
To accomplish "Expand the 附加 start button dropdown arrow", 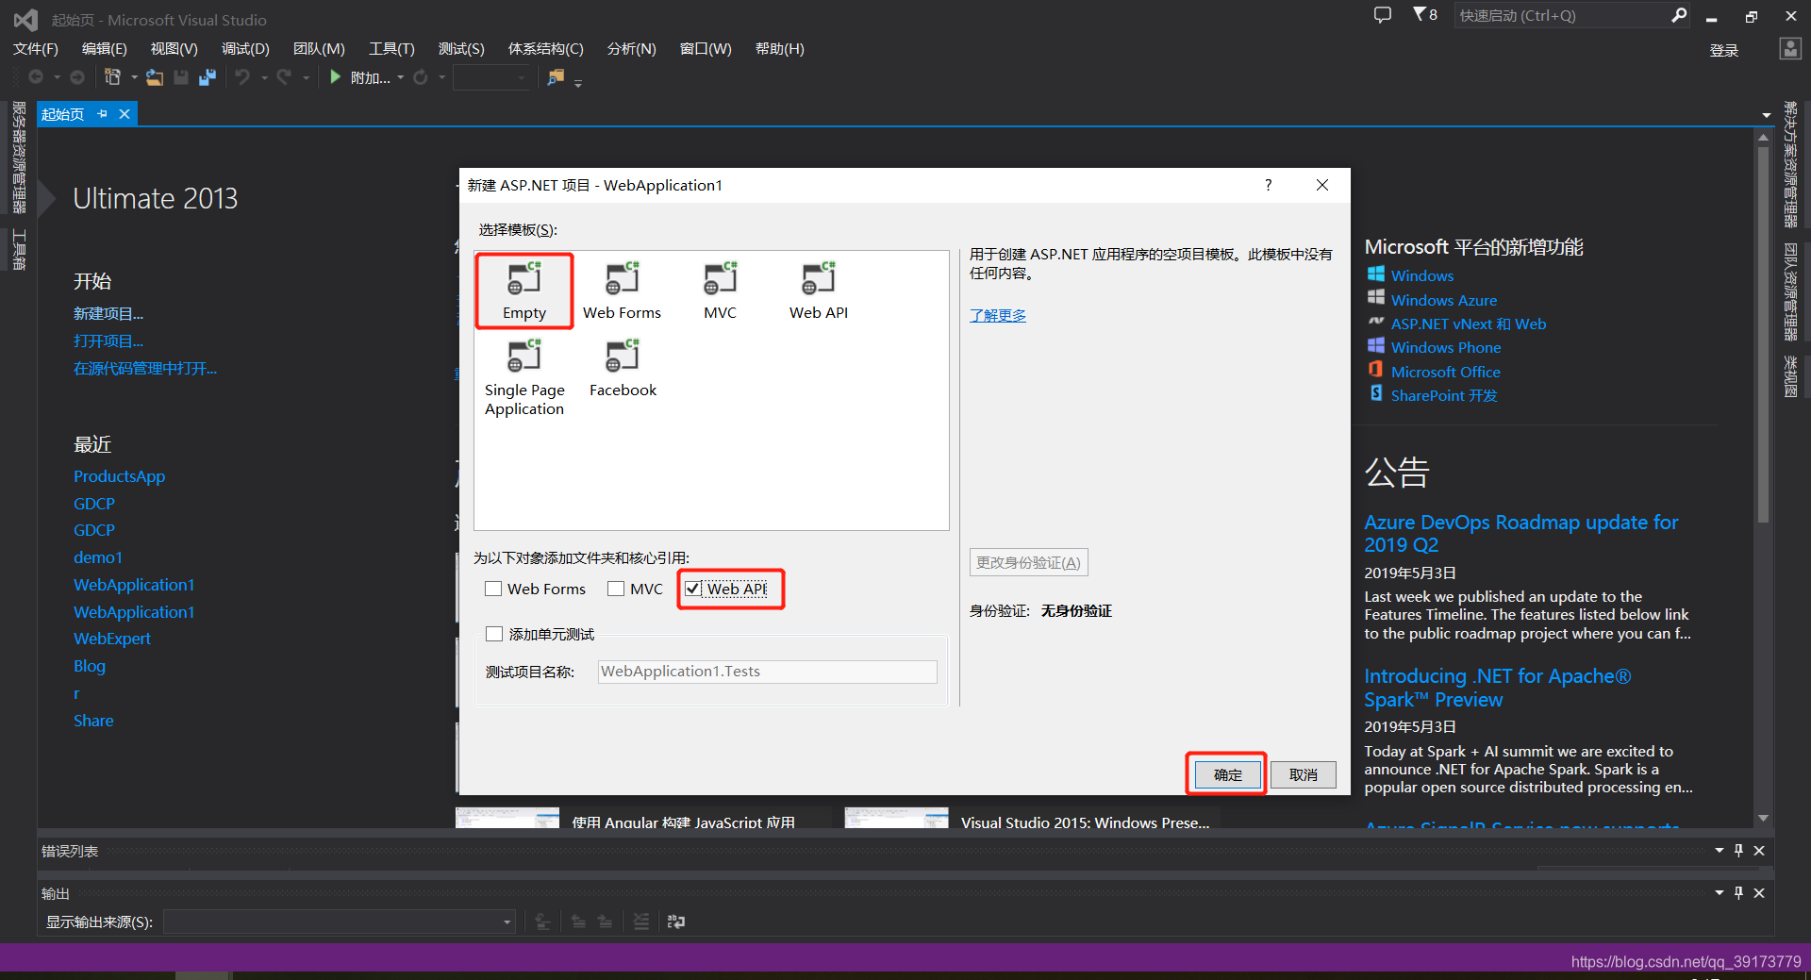I will tap(401, 77).
